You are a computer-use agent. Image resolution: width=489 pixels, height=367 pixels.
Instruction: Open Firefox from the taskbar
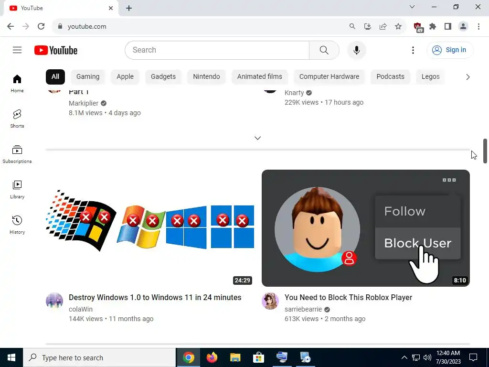tap(212, 357)
